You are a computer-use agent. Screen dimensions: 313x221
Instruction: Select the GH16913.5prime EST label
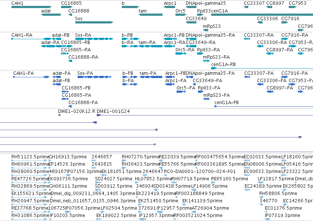point(68,157)
